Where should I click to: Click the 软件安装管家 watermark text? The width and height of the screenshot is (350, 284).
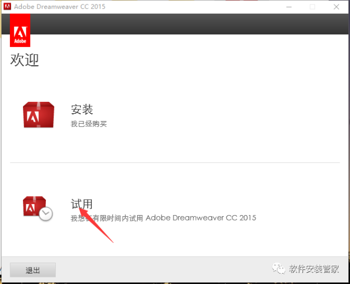point(314,269)
